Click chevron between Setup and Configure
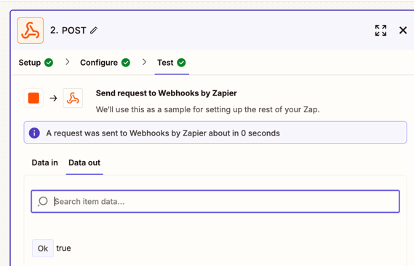The height and width of the screenshot is (266, 414). tap(68, 62)
